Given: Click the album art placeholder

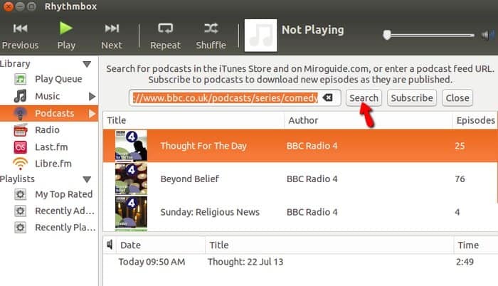Looking at the screenshot, I should pyautogui.click(x=260, y=36).
